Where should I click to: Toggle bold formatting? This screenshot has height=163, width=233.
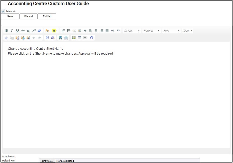(7, 31)
